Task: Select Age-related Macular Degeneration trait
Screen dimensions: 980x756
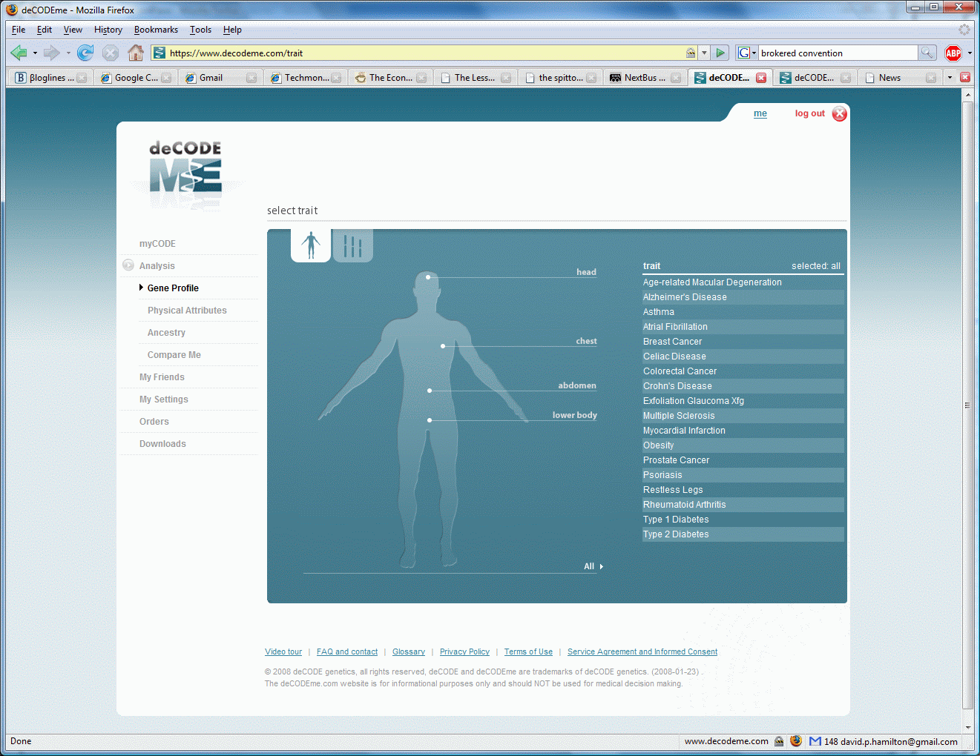Action: click(743, 282)
